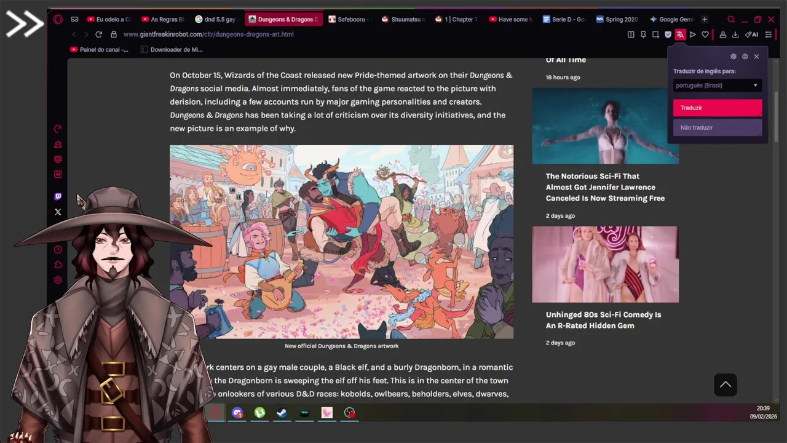This screenshot has width=787, height=443.
Task: Open translate popup settings gear
Action: coord(734,57)
